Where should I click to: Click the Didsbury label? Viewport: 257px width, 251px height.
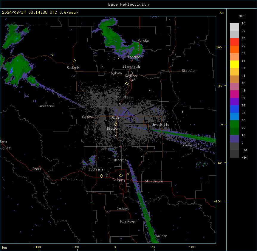click(114, 128)
